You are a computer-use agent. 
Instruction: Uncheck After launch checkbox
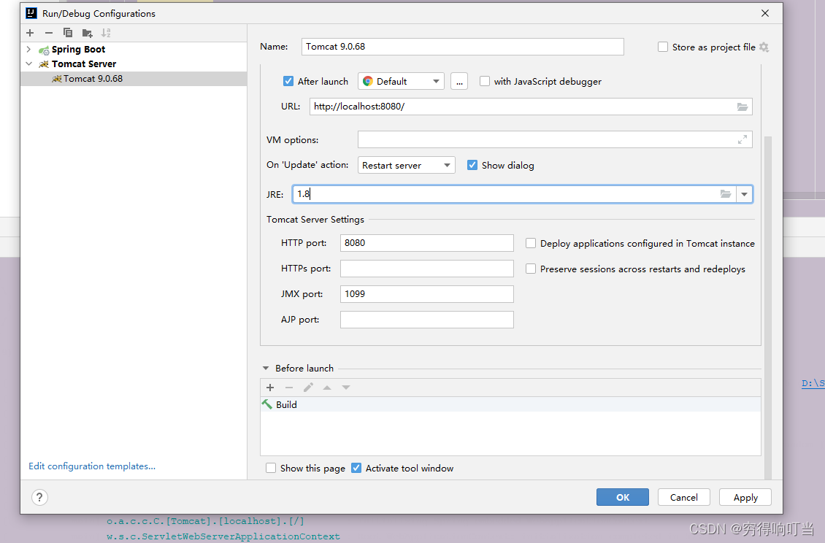(x=288, y=81)
